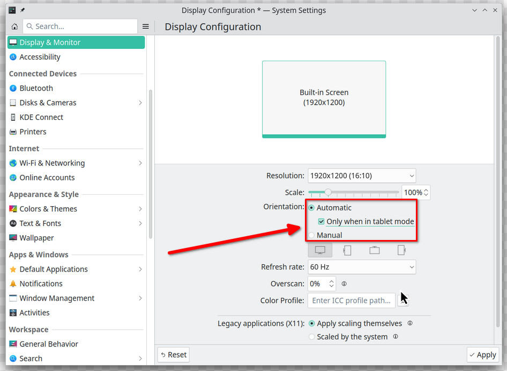
Task: Click the Disks & Cameras icon
Action: tap(13, 103)
